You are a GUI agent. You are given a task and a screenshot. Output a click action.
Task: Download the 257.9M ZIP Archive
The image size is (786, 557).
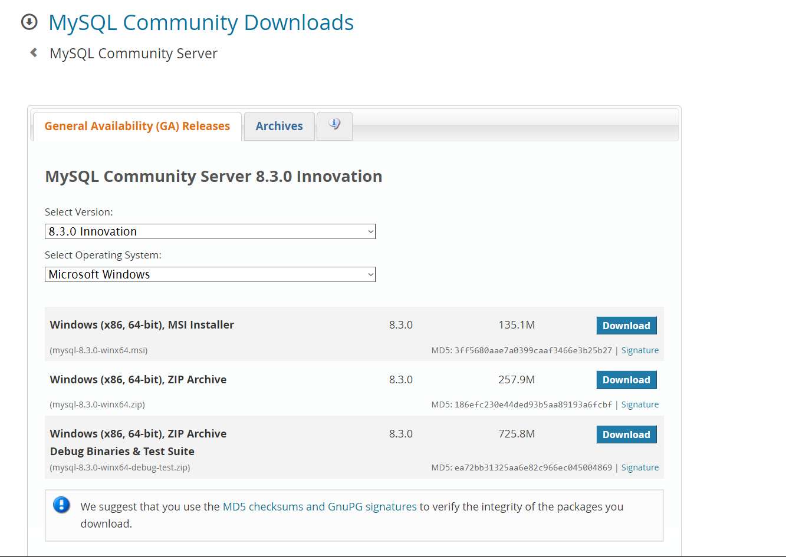626,380
